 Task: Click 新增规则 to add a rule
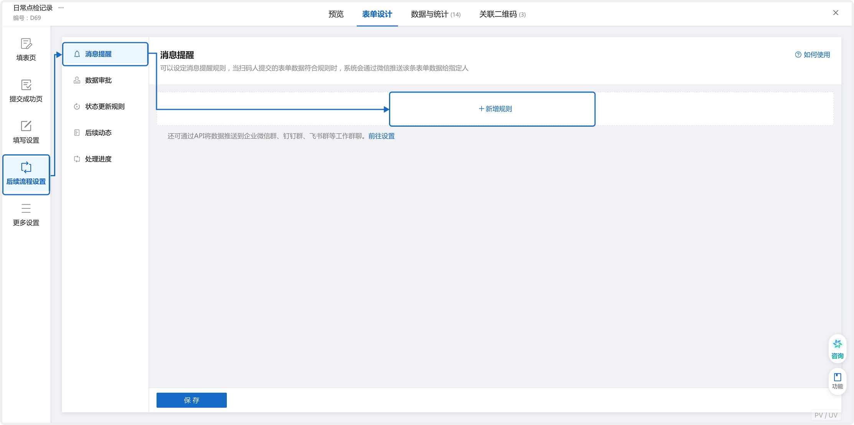click(x=492, y=109)
